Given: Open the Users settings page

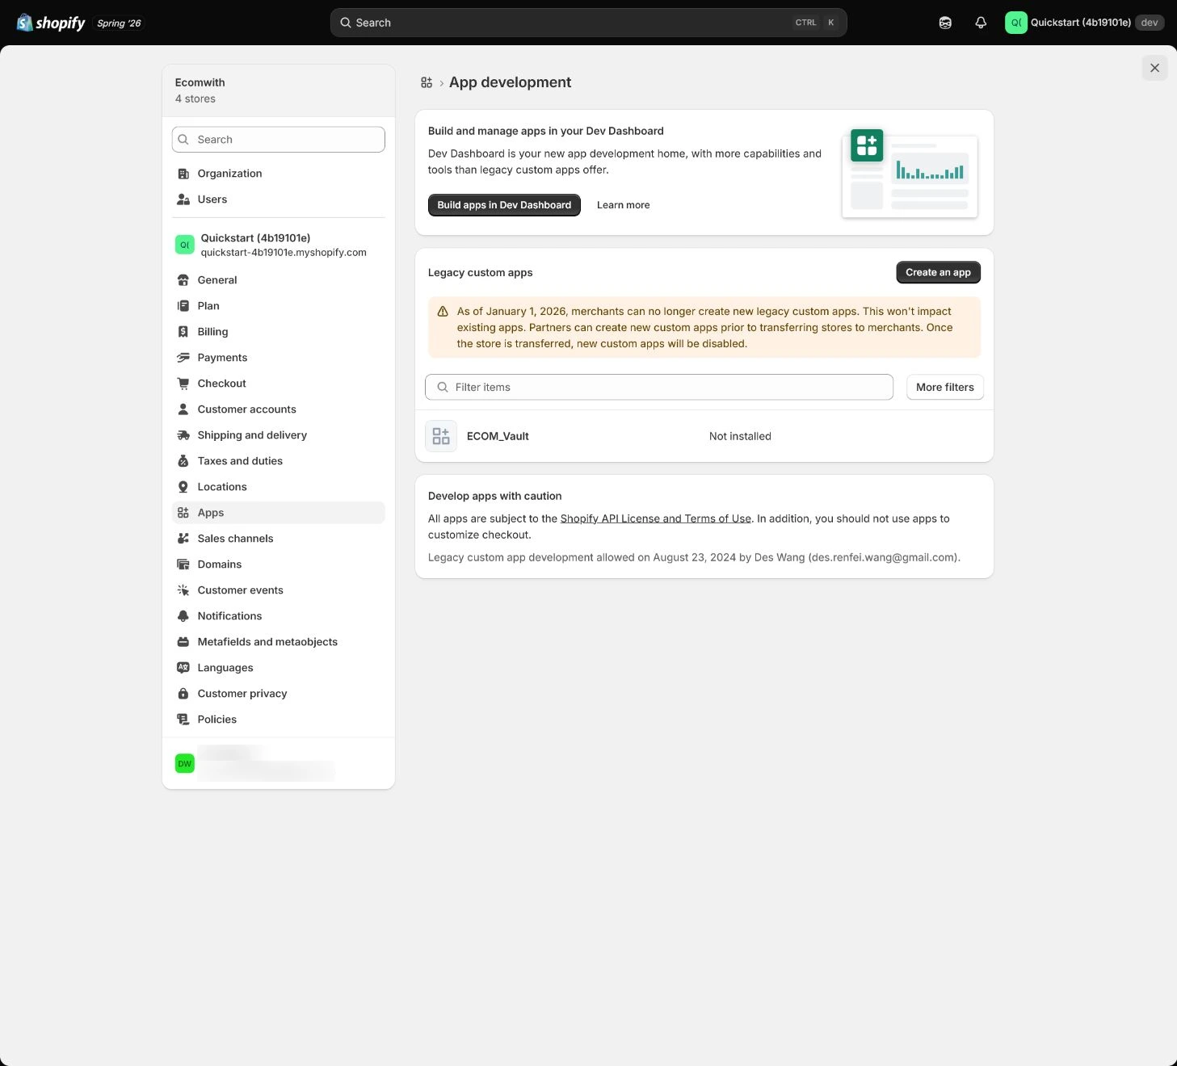Looking at the screenshot, I should [x=279, y=199].
